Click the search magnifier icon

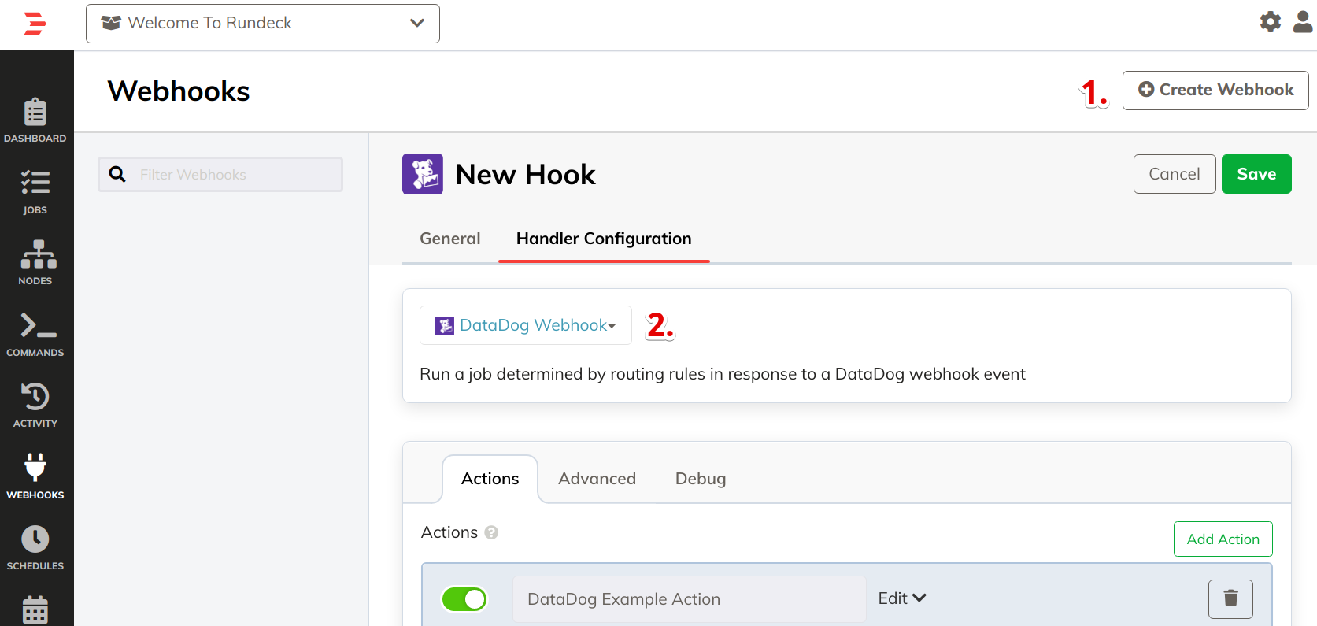[117, 174]
